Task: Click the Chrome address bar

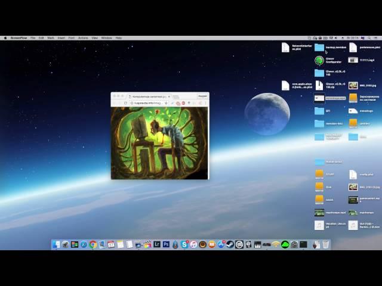Action: 149,103
